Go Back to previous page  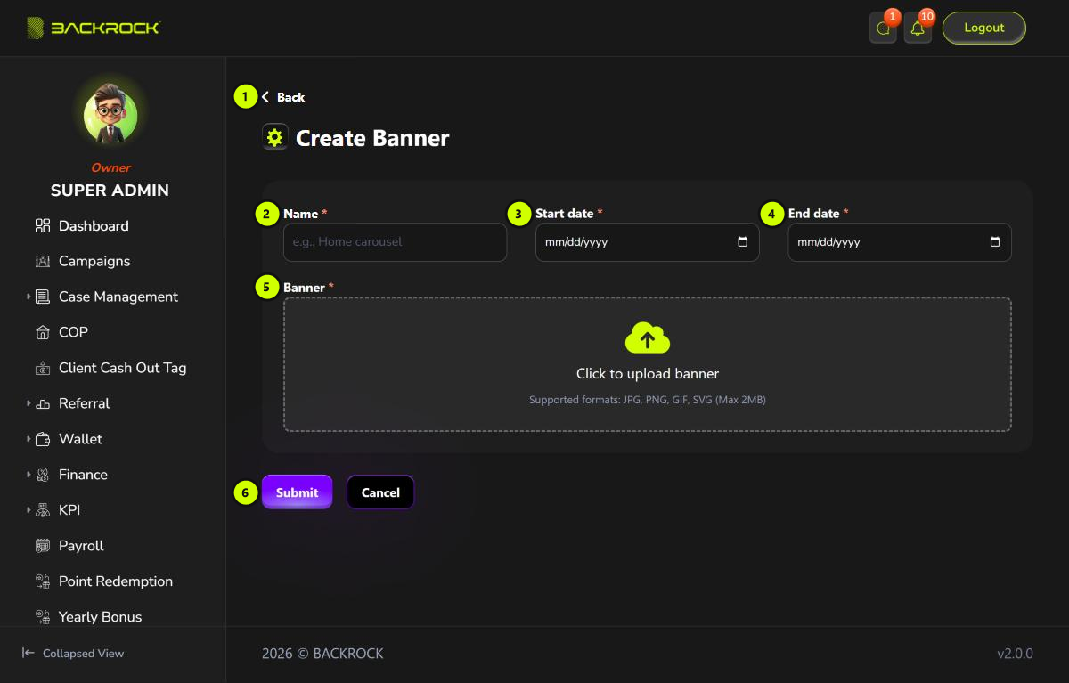tap(283, 97)
